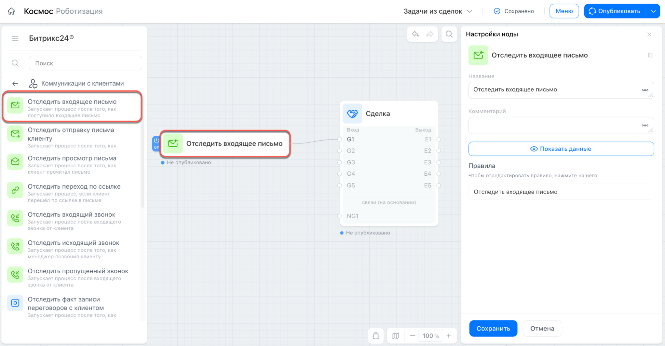Open the Меню button

tap(564, 11)
